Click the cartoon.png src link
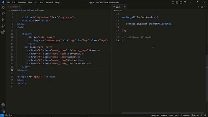208x117 pixels. click(x=53, y=40)
